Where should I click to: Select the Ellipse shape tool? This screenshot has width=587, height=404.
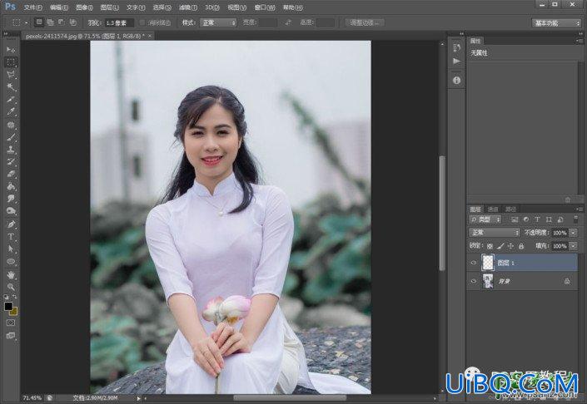coord(11,262)
